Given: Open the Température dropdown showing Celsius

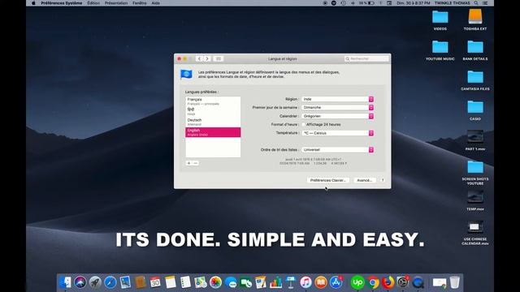Looking at the screenshot, I should (338, 133).
